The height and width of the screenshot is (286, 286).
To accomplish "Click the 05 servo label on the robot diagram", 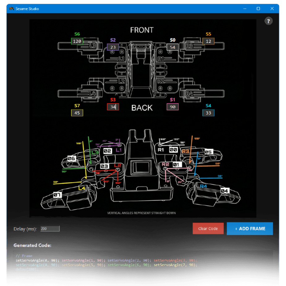I will pyautogui.click(x=208, y=152).
